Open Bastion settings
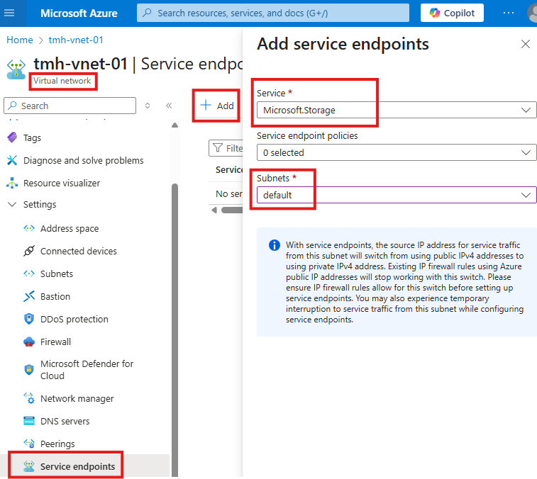Screen dimensions: 537x479 (x=55, y=296)
